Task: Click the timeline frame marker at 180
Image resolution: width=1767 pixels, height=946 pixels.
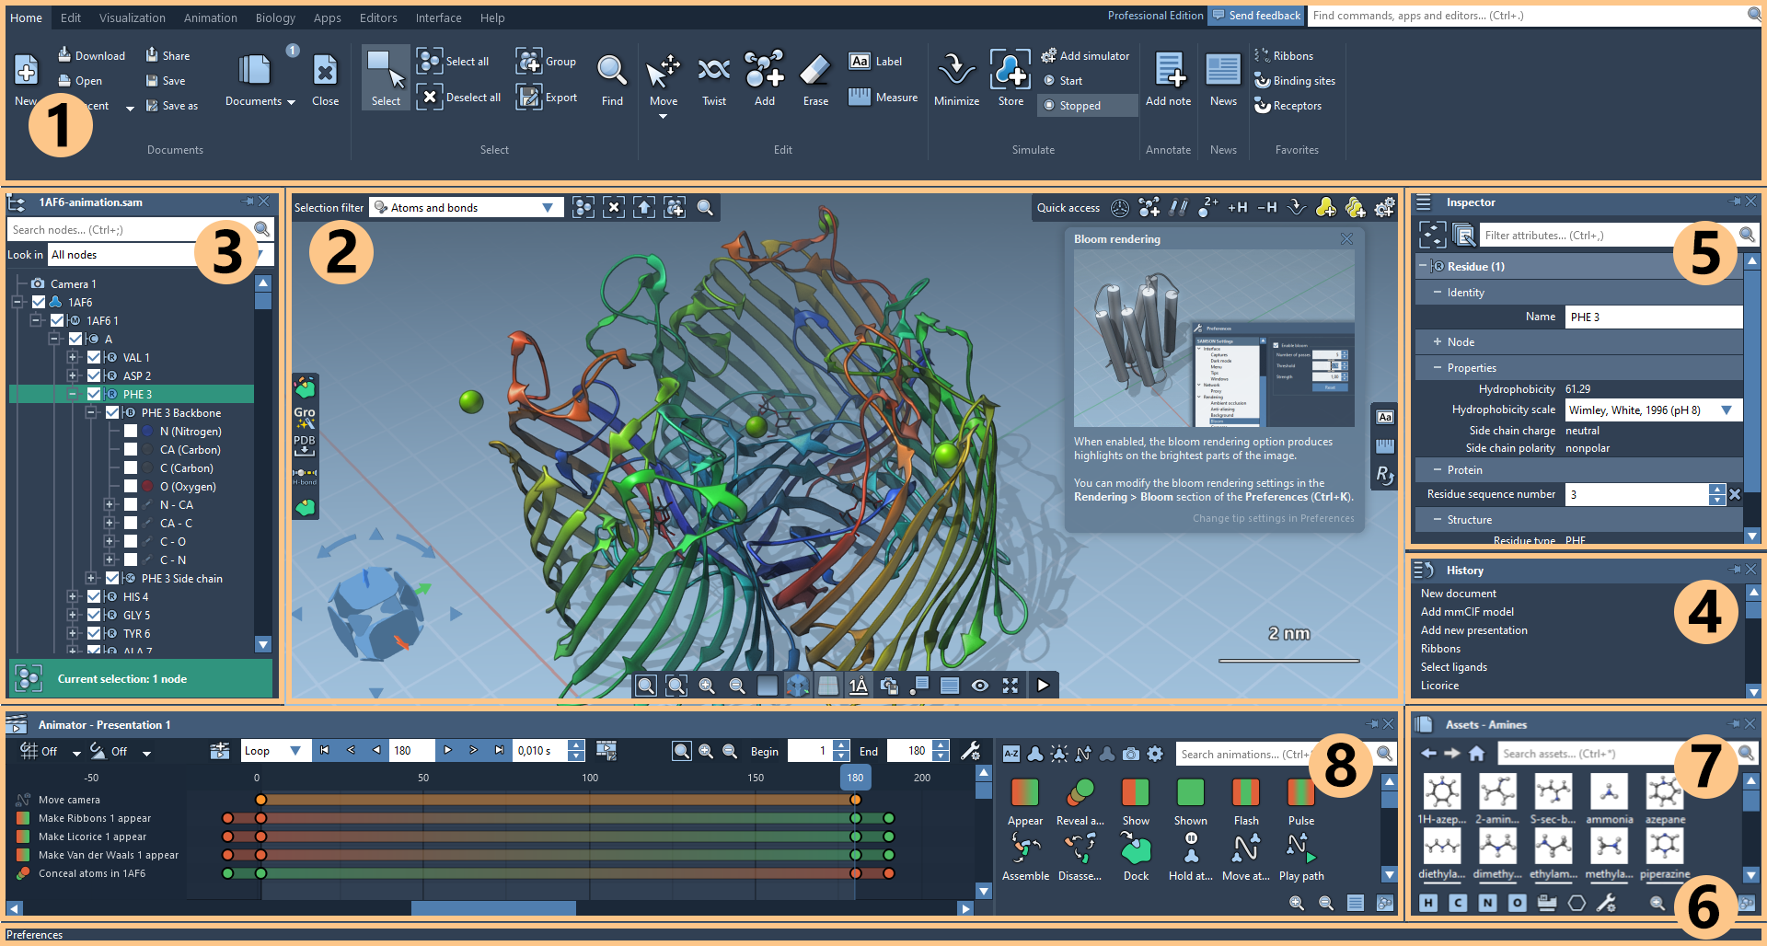Action: click(855, 778)
